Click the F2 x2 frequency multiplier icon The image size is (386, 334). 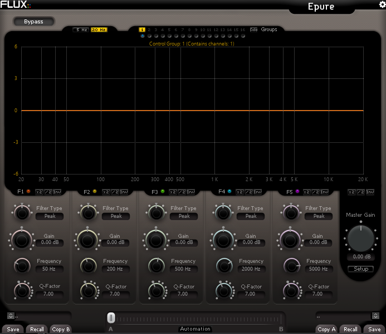106,192
